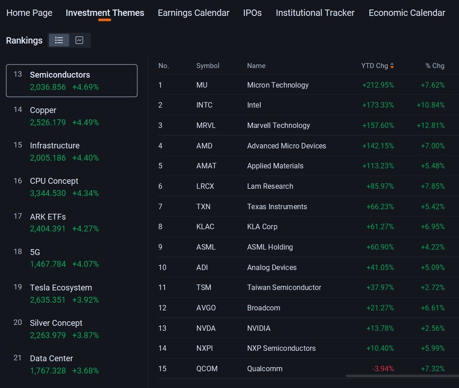459x388 pixels.
Task: Open NXP Semiconductors name
Action: 281,348
